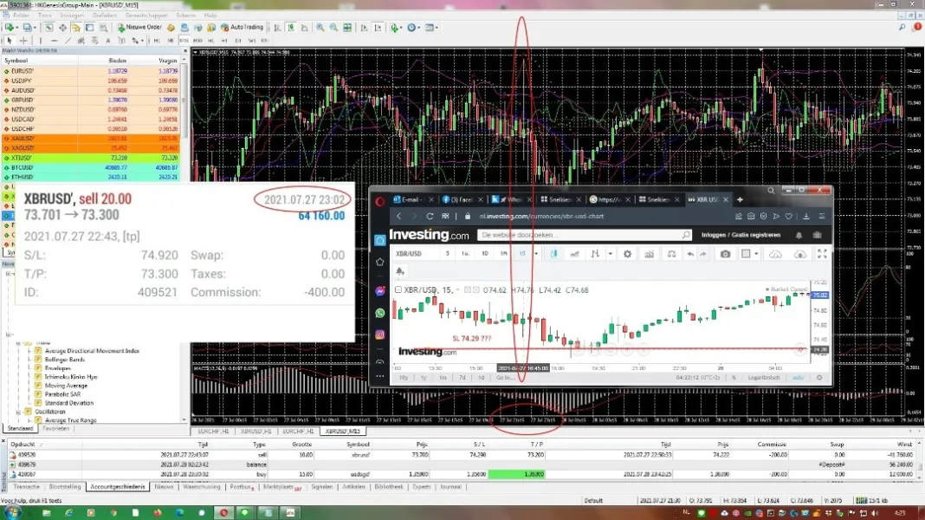Take a chart snapshot with the camera icon
Viewport: 925px width, 520px height.
[725, 254]
